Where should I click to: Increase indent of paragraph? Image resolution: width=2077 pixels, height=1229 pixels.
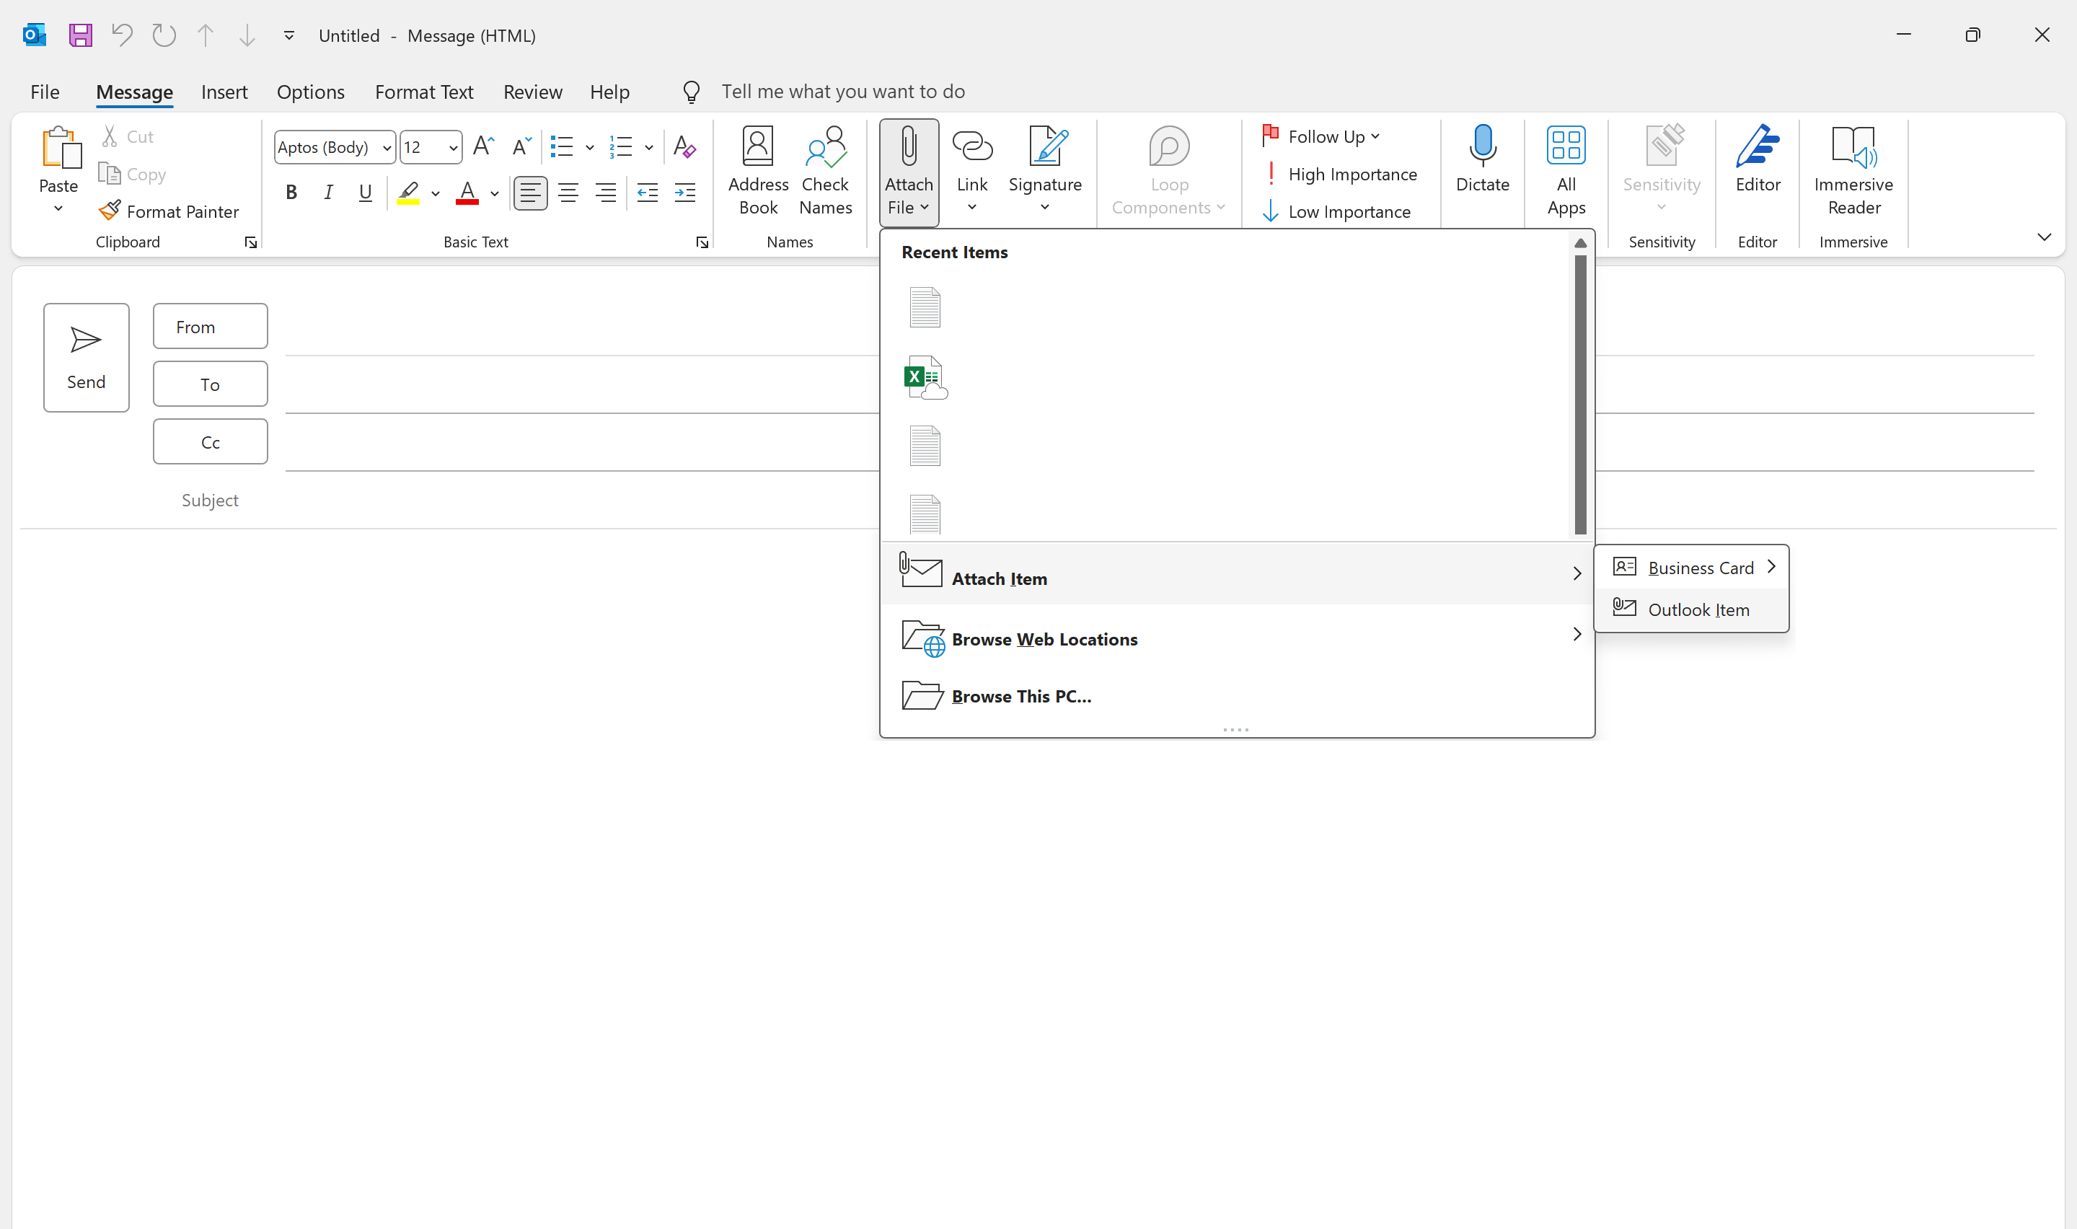coord(684,192)
